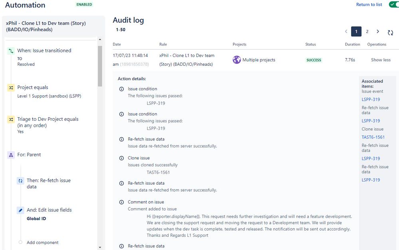Viewport: 399px width, 250px height.
Task: Click the rule panel scrollbar down arrow
Action: 100,247
